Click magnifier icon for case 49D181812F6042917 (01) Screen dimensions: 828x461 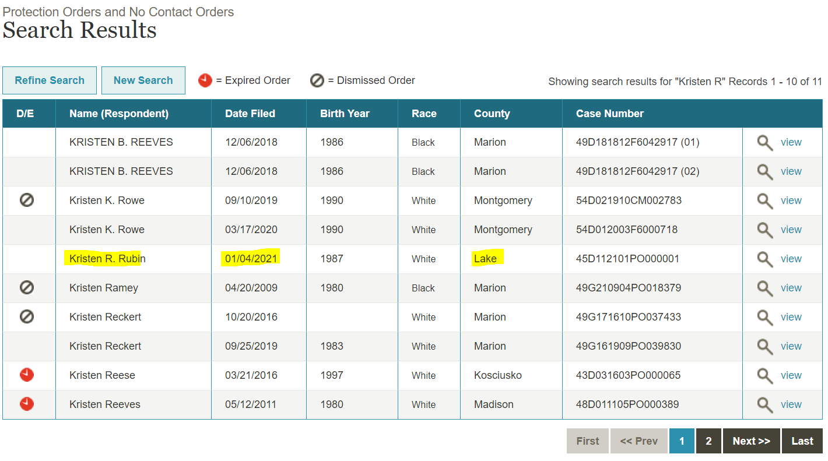coord(765,142)
